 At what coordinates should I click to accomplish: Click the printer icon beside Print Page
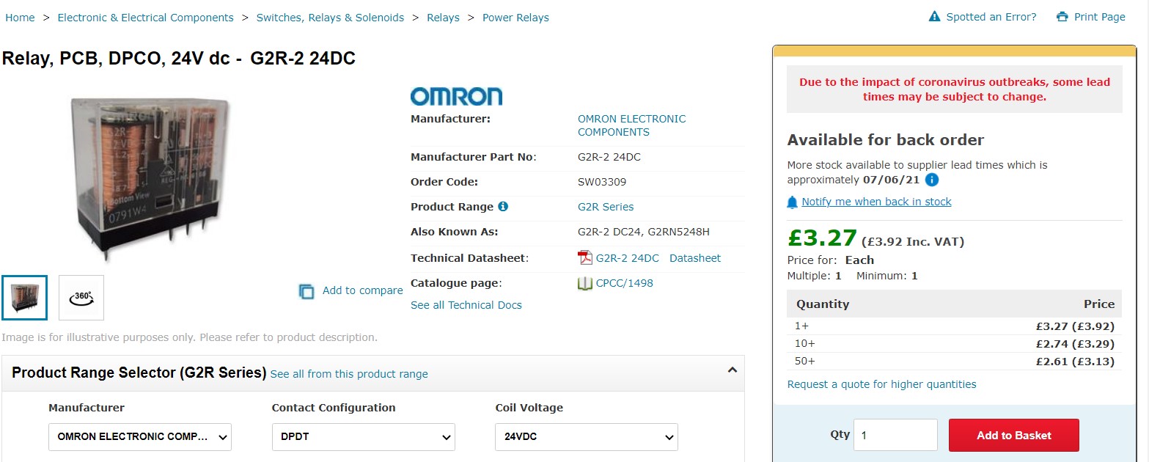coord(1062,17)
